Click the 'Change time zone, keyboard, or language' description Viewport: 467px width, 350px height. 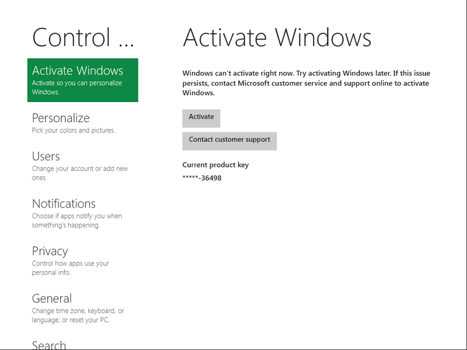[x=78, y=315]
